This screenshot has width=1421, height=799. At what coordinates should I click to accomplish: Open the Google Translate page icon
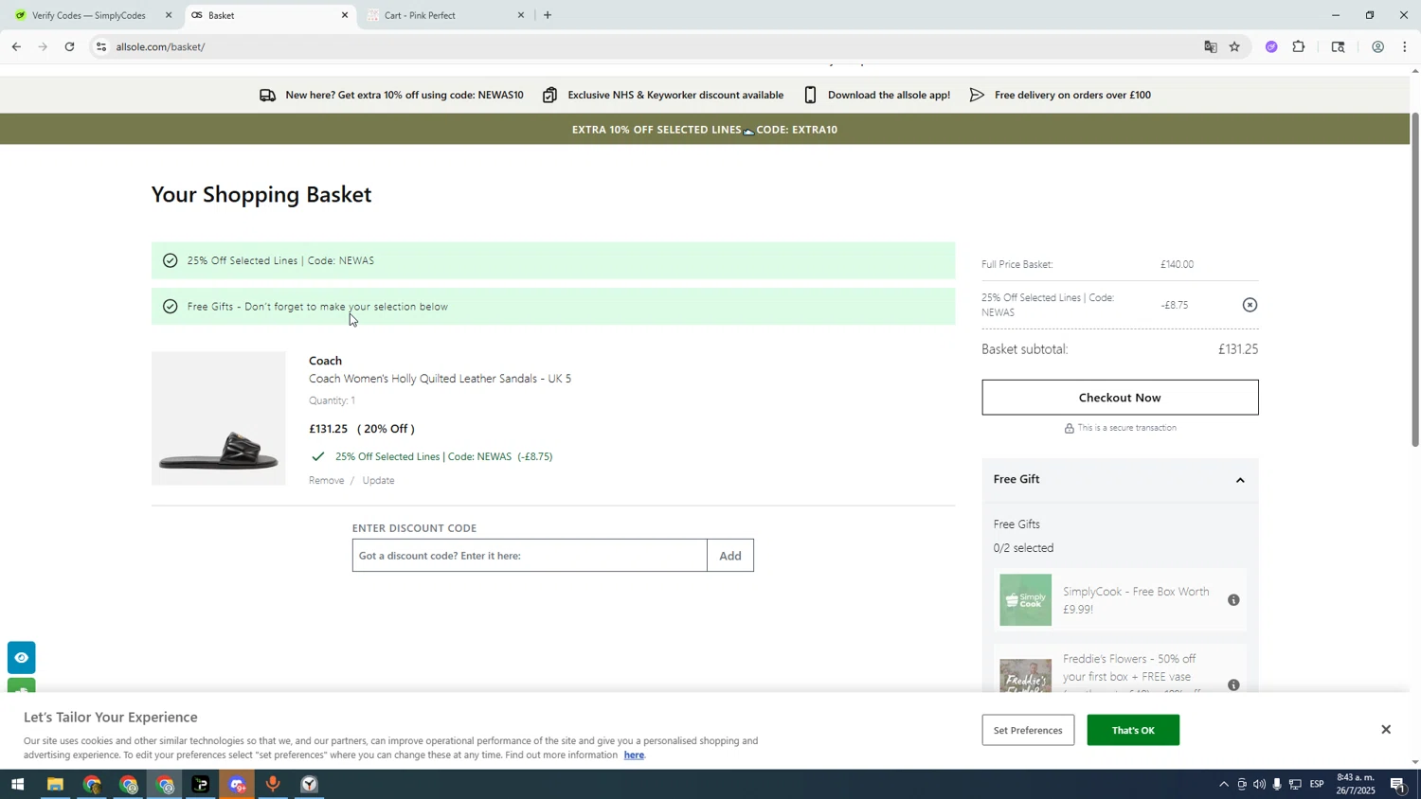pyautogui.click(x=1211, y=46)
